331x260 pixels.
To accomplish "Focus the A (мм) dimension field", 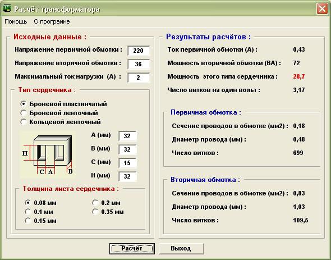I will click(127, 136).
